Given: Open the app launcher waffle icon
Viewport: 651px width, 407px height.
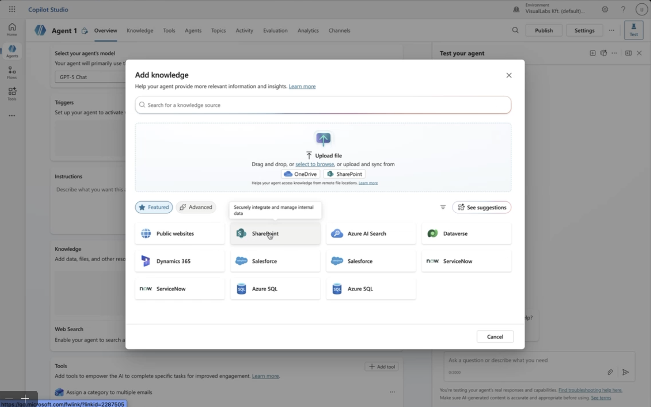Looking at the screenshot, I should [12, 9].
